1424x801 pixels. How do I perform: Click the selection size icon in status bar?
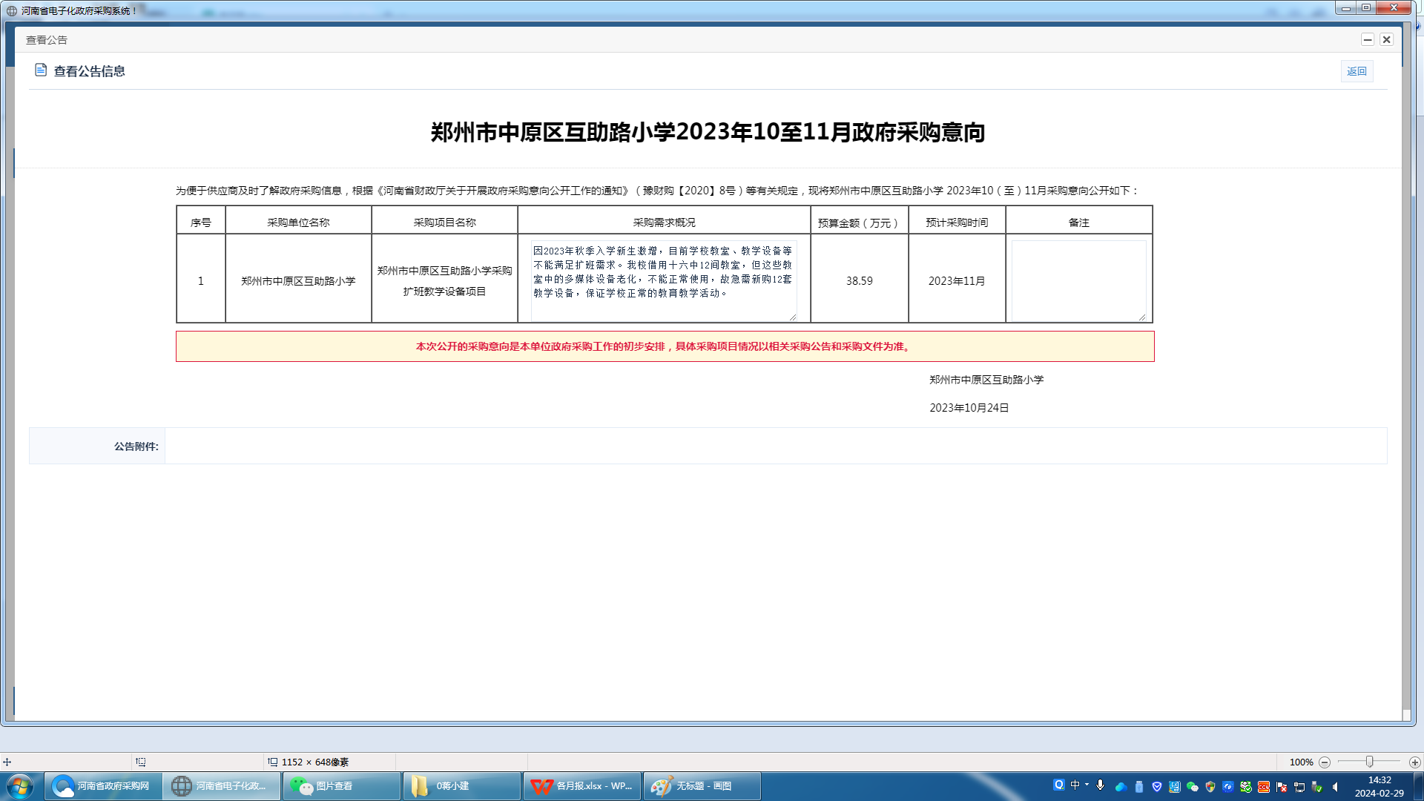pyautogui.click(x=141, y=762)
